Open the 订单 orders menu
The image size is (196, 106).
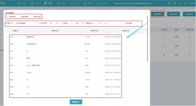pyautogui.click(x=35, y=3)
